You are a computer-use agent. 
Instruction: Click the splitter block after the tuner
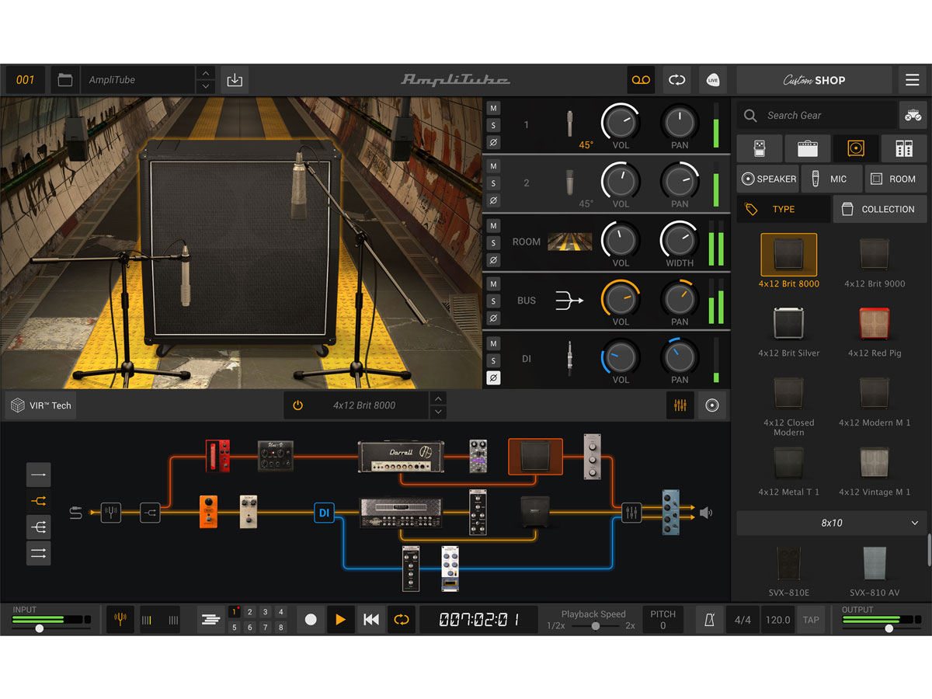click(150, 513)
